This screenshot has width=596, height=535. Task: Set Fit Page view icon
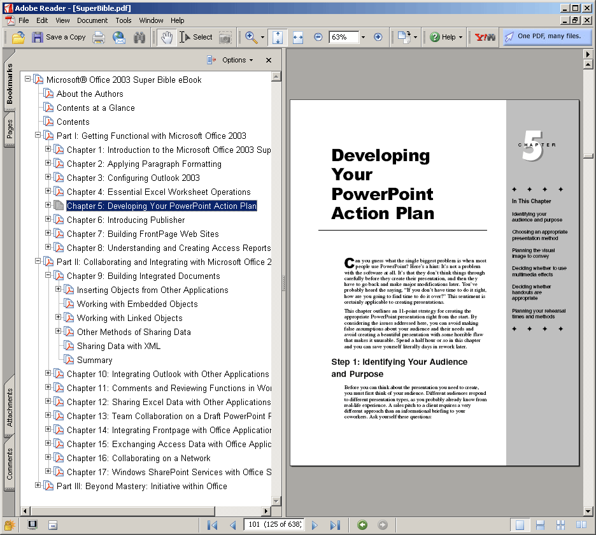pyautogui.click(x=278, y=37)
